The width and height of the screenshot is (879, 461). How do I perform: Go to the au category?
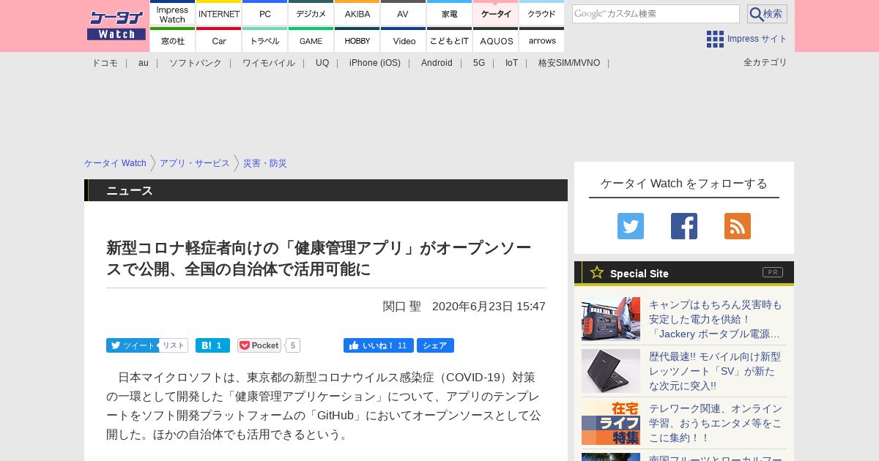(x=144, y=63)
